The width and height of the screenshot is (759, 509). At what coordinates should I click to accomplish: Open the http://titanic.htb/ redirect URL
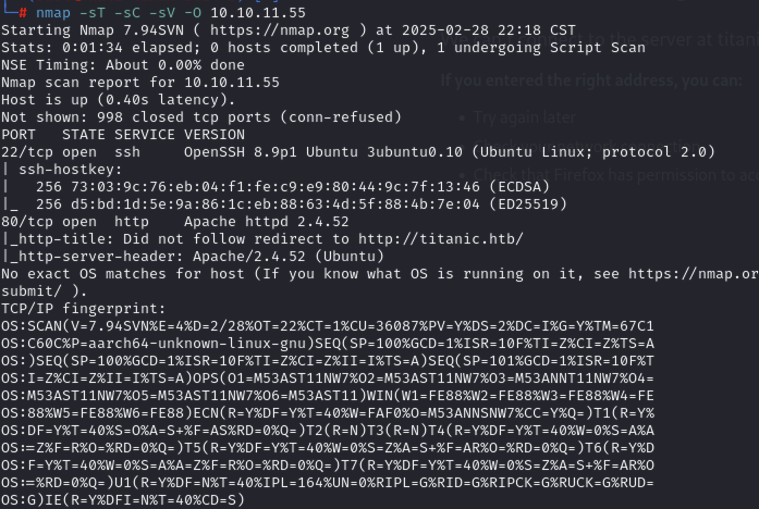pyautogui.click(x=440, y=239)
